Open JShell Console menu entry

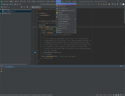pos(66,26)
